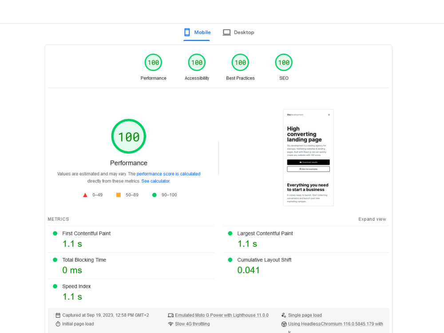Viewport: 444px width, 333px height.
Task: Click the green dot beside First Contentful Paint
Action: (55, 234)
